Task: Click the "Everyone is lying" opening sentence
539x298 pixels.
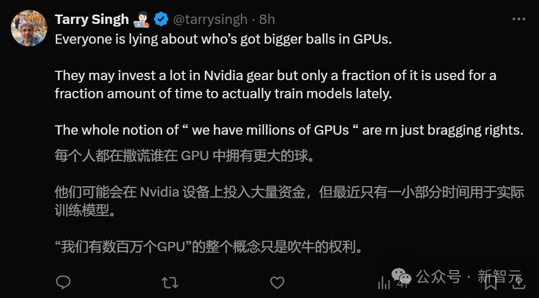Action: tap(223, 40)
